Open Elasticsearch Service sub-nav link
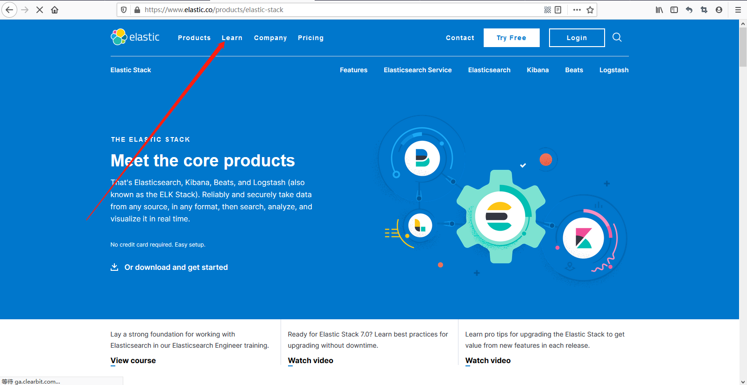 [418, 70]
